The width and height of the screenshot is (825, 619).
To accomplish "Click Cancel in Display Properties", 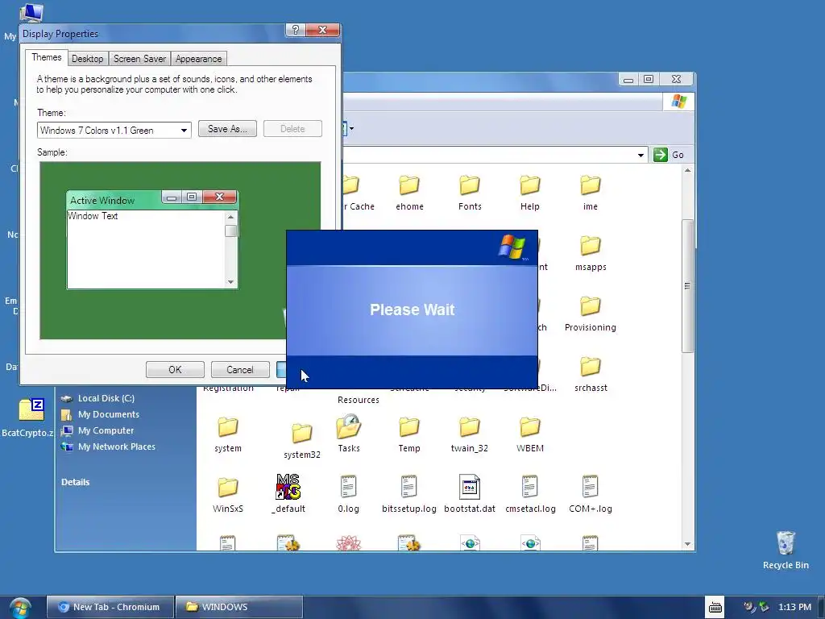I will [x=240, y=369].
